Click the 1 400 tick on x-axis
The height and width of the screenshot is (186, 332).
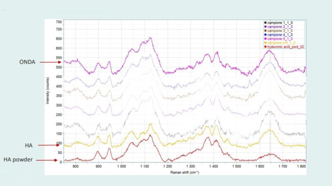pos(213,167)
